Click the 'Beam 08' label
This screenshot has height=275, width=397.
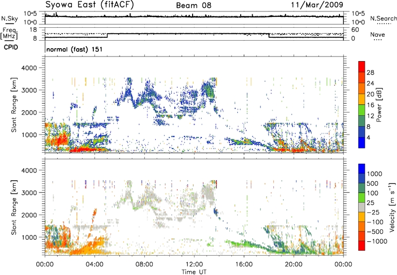pos(194,5)
